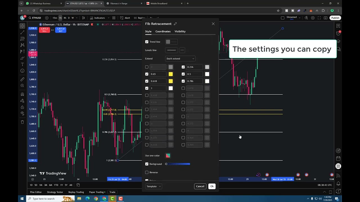360x202 pixels.
Task: Take a chart snapshot with camera icon
Action: (x=325, y=18)
